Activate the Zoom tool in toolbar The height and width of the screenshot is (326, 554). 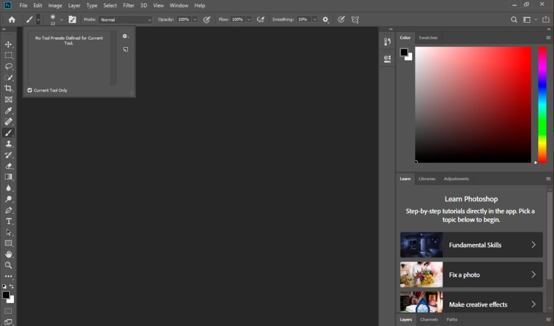(x=9, y=265)
